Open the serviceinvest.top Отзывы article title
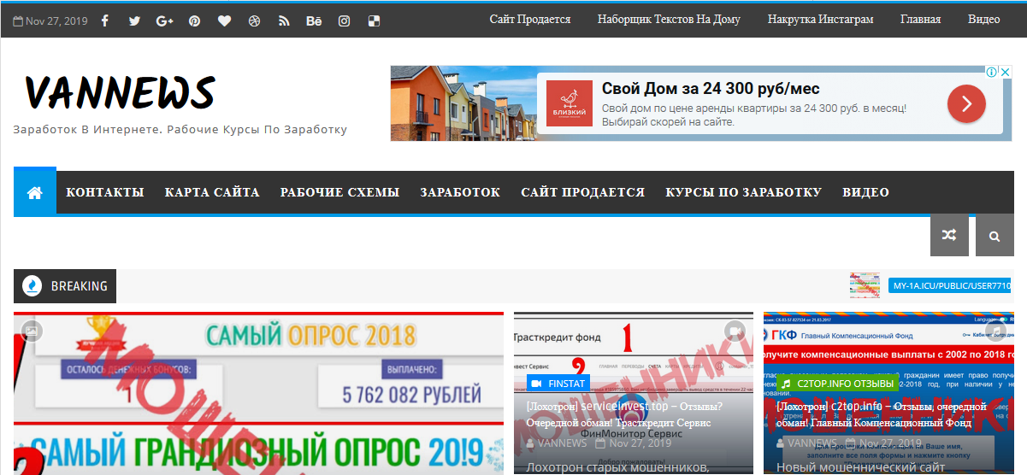1027x475 pixels. point(625,414)
